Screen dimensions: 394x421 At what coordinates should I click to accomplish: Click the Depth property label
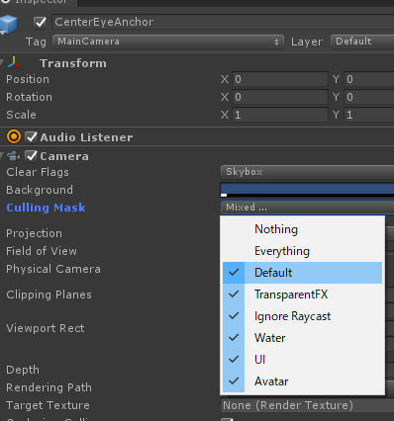(x=23, y=370)
